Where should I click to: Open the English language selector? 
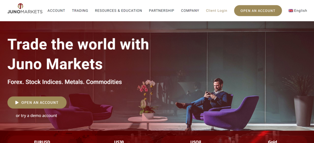(x=298, y=11)
